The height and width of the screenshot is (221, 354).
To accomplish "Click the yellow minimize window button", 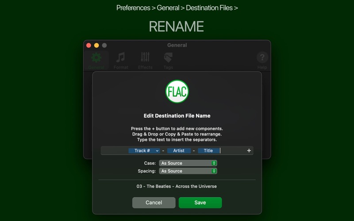I will pos(96,46).
